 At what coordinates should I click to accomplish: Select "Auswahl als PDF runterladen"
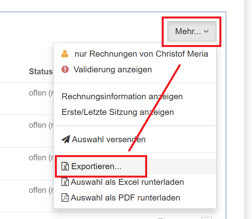[x=125, y=198]
